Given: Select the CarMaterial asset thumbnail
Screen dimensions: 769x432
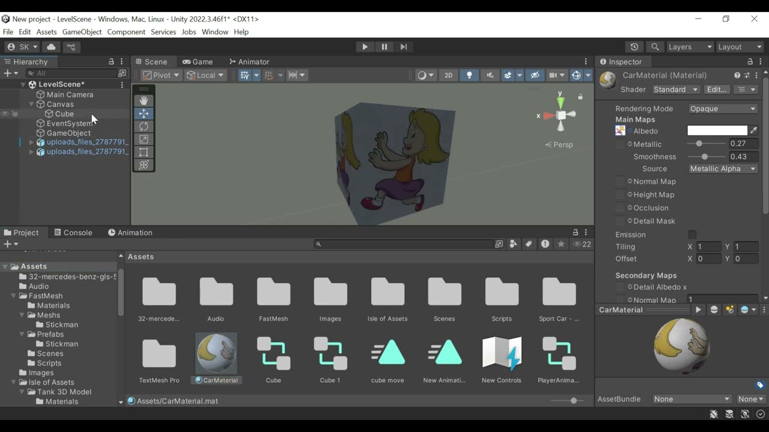Looking at the screenshot, I should pos(216,353).
